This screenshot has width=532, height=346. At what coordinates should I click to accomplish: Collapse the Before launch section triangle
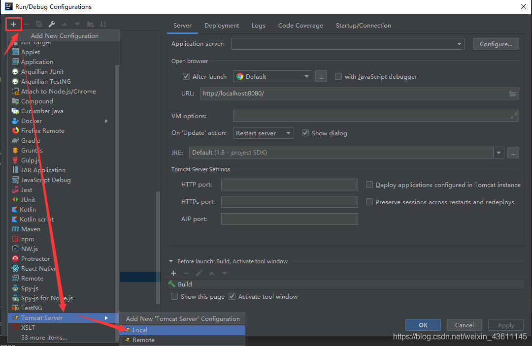pyautogui.click(x=171, y=261)
